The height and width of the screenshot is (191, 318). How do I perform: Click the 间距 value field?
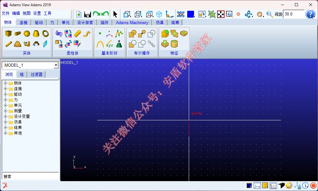pyautogui.click(x=293, y=14)
